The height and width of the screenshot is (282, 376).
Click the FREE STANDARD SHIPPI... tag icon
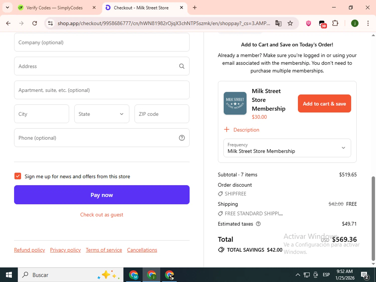pyautogui.click(x=220, y=214)
